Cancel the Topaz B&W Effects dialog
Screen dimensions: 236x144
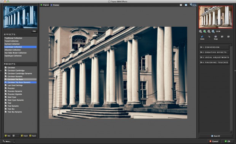coord(214,141)
